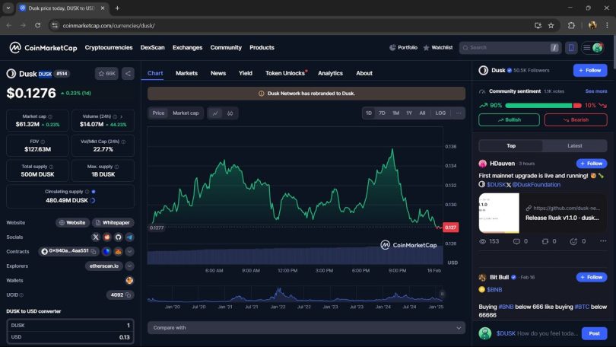Set chart range to 1Y
The image size is (616, 347).
click(x=409, y=113)
